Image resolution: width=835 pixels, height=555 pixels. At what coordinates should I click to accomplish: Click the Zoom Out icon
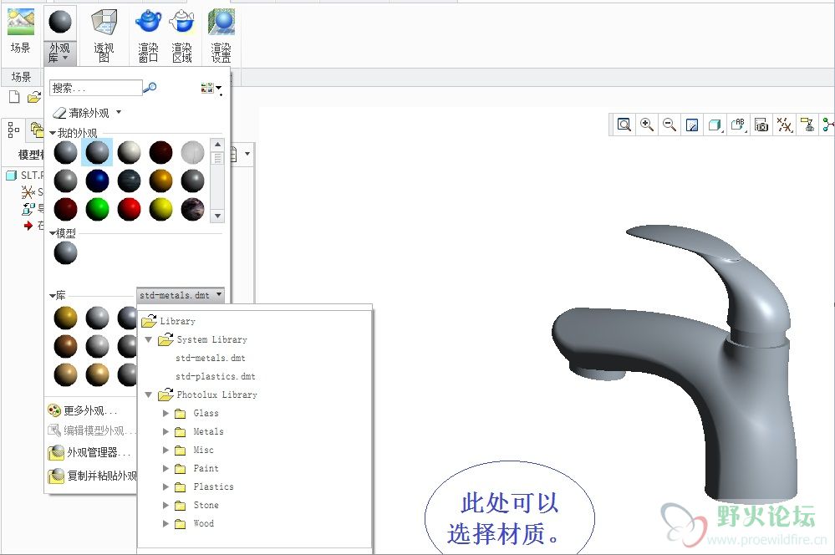click(x=670, y=125)
